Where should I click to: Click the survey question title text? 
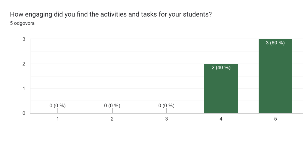pos(111,14)
